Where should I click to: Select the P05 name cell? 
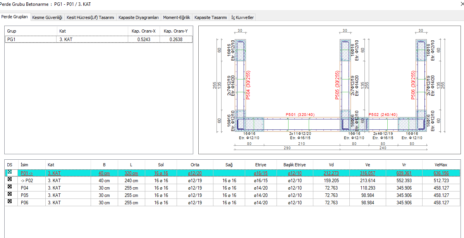(x=32, y=195)
